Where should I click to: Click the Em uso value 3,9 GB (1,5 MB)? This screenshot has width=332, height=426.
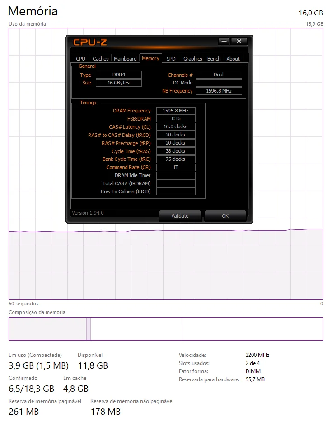point(38,365)
